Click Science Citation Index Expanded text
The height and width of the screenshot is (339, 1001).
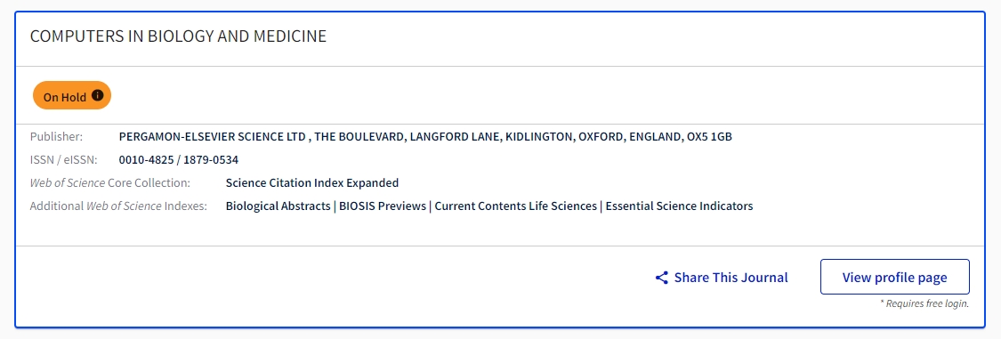click(312, 183)
